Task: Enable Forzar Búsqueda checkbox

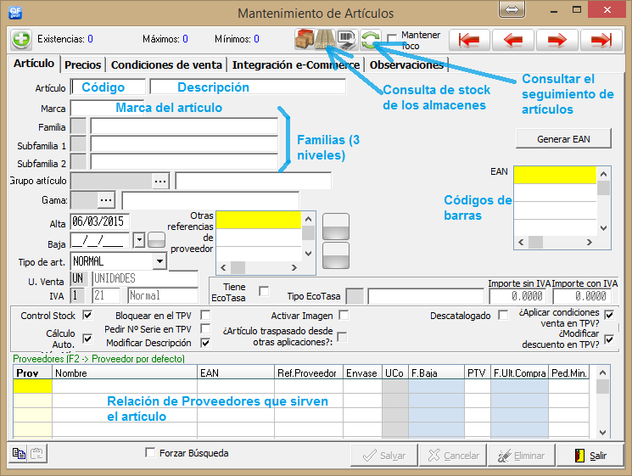Action: pos(150,452)
